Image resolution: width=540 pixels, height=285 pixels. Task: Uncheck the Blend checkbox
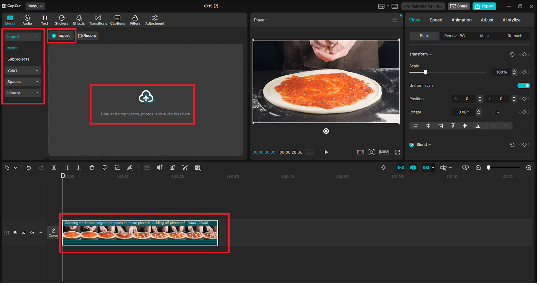[x=412, y=145]
